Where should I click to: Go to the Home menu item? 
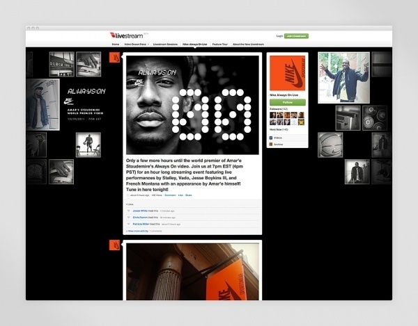pos(116,44)
